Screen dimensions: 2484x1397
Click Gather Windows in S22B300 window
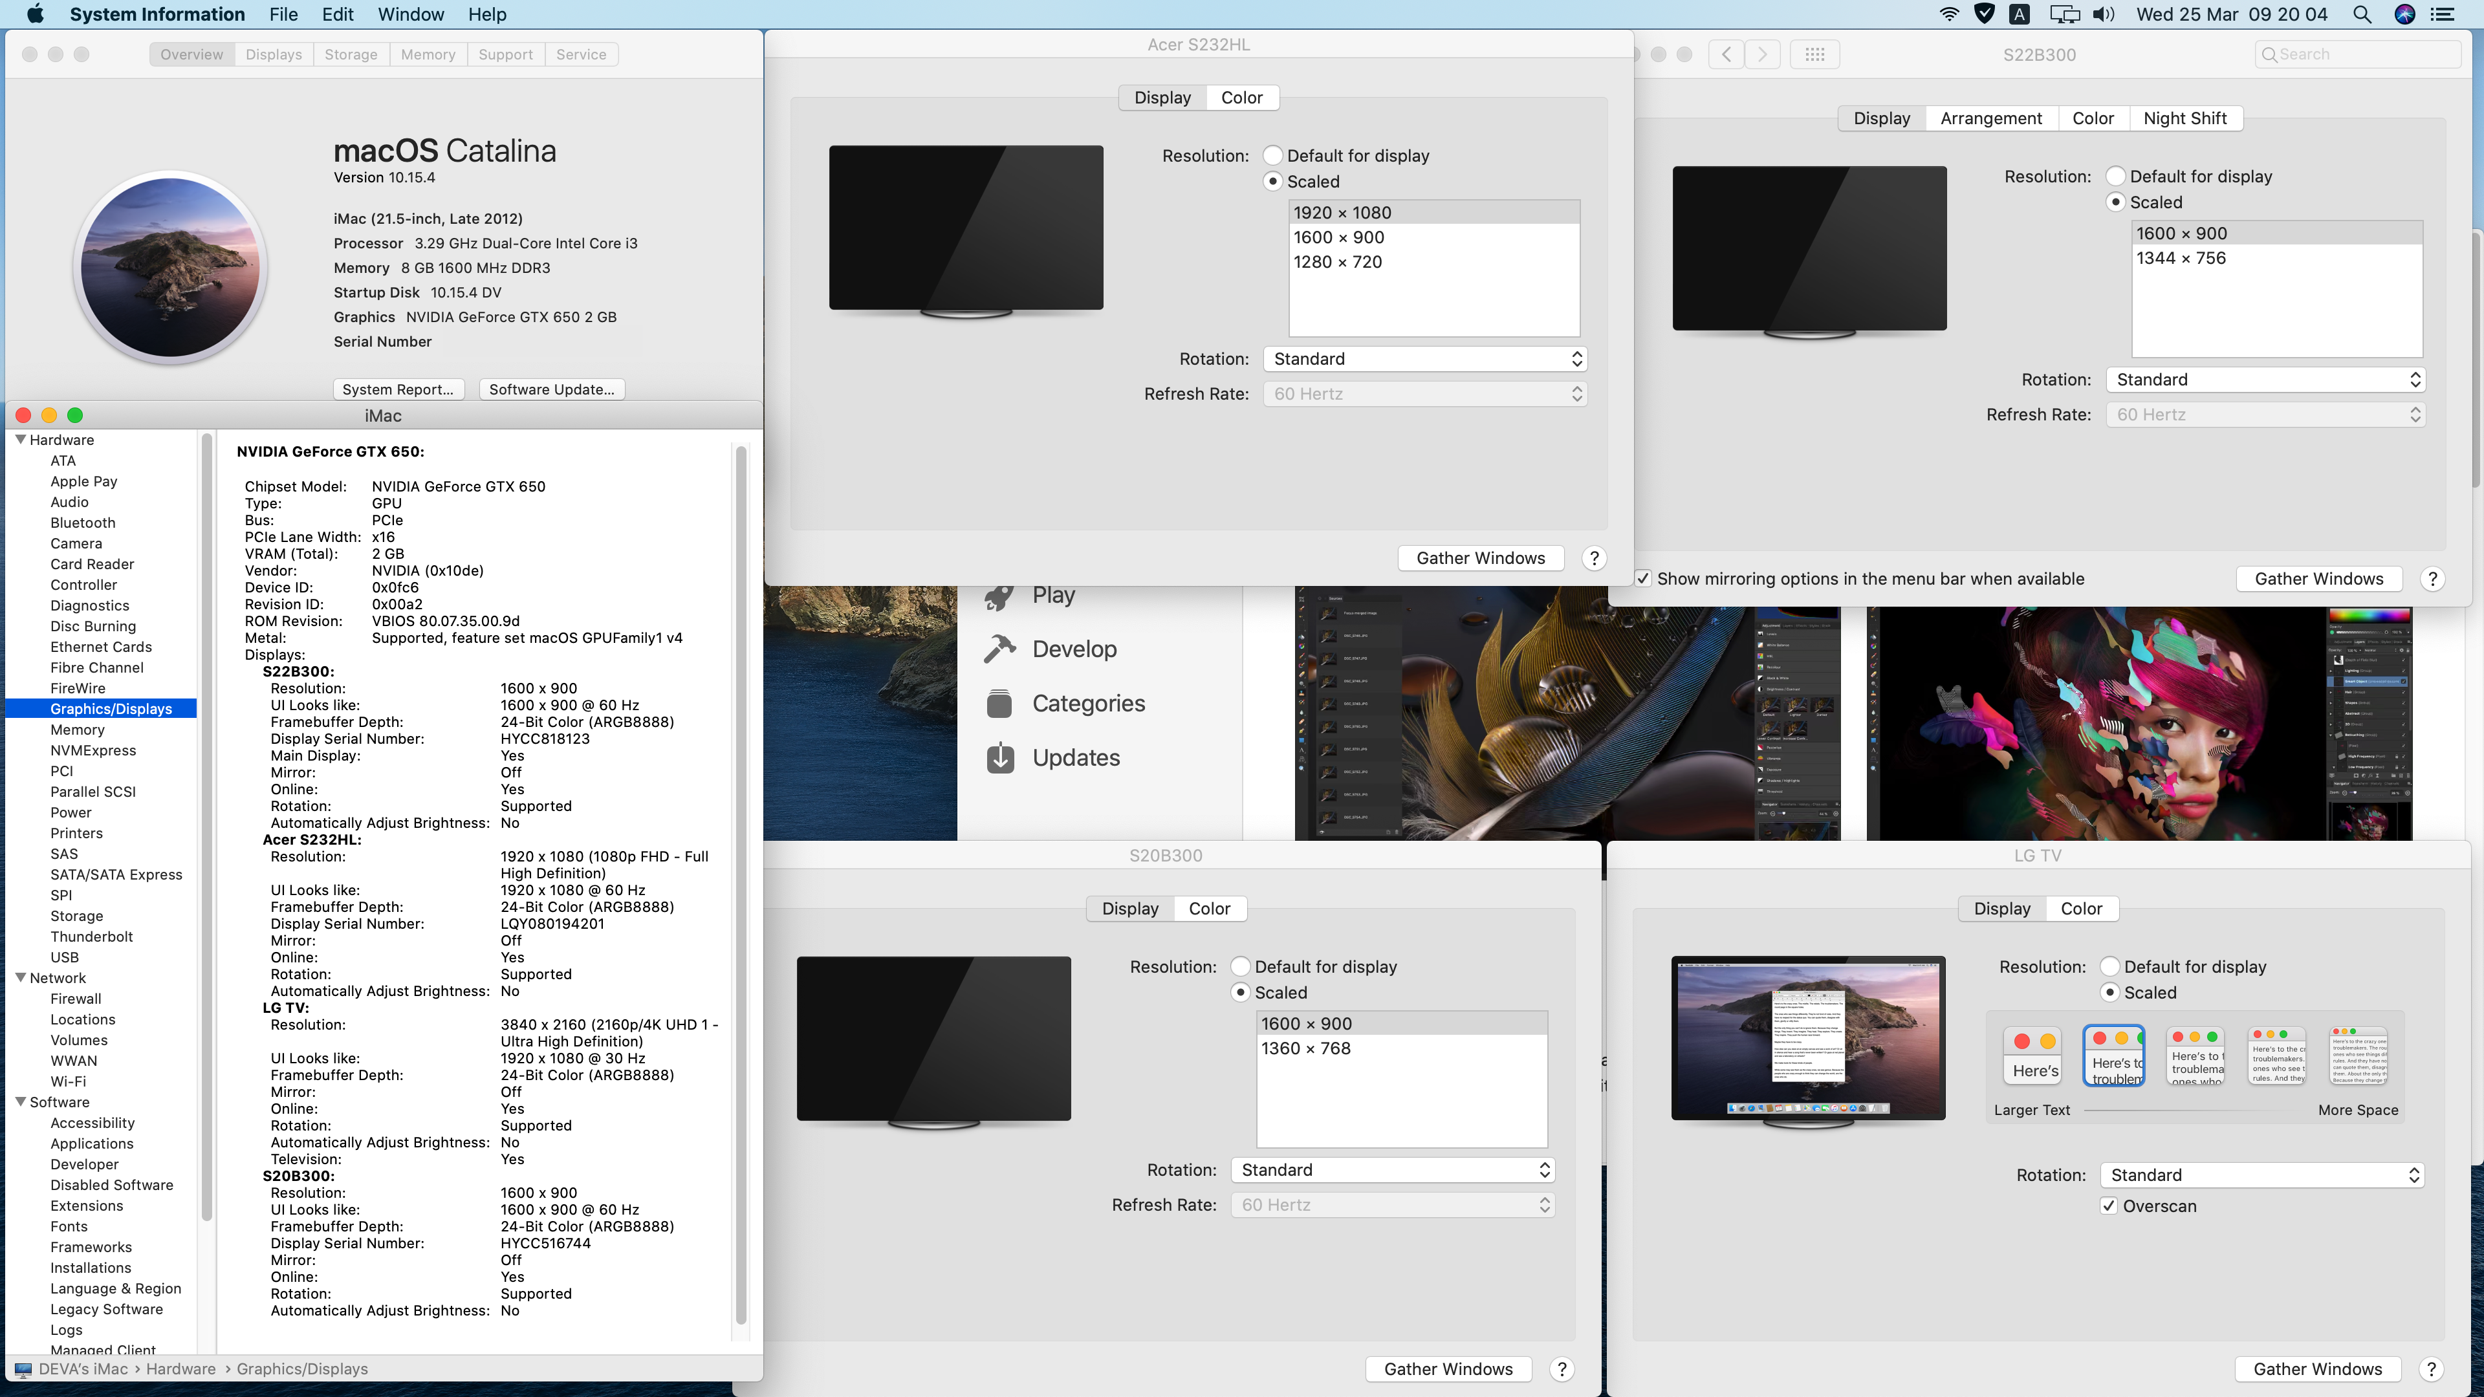(2319, 578)
